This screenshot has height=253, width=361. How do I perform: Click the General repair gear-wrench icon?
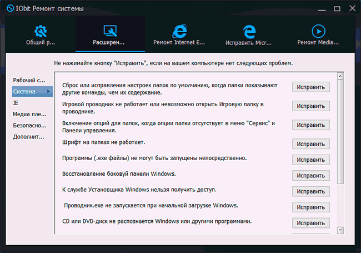(41, 31)
